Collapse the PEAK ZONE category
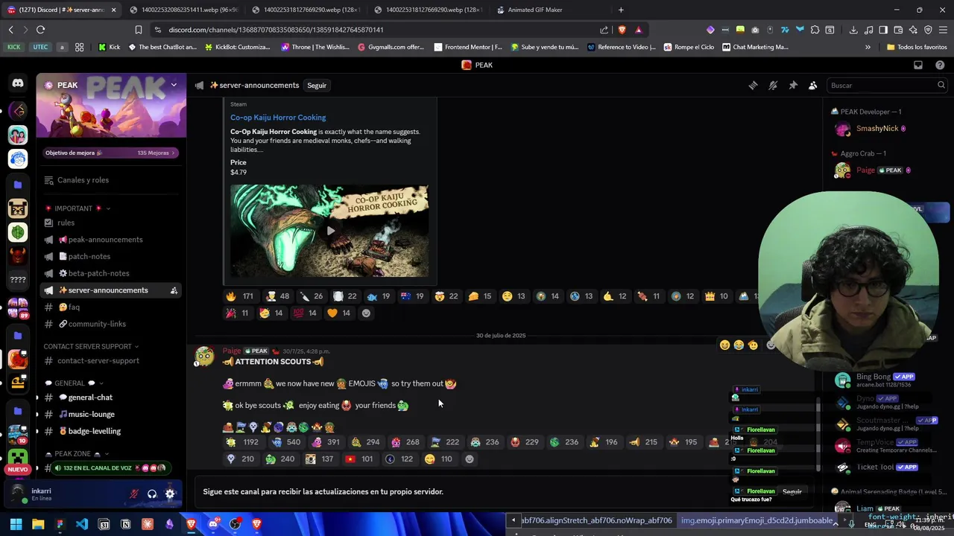 pyautogui.click(x=77, y=453)
